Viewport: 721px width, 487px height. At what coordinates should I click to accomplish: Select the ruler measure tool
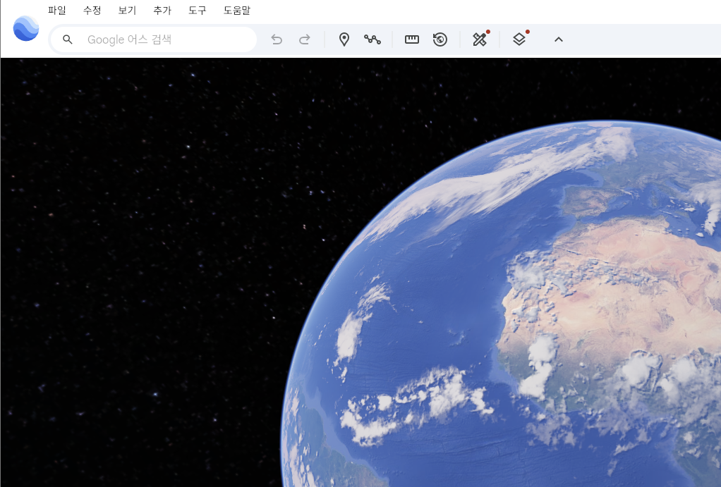coord(411,39)
